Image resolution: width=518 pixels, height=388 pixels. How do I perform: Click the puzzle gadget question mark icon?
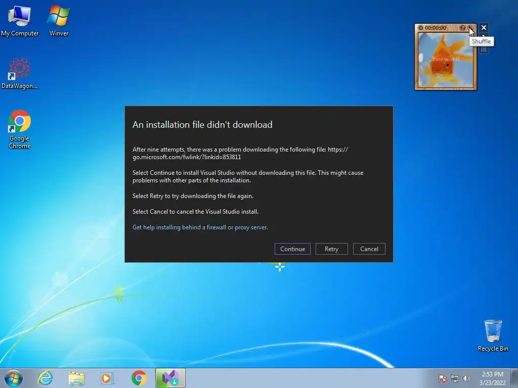463,28
